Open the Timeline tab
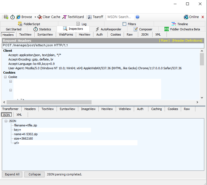Viewport: 207px width, 185px height. point(180,24)
